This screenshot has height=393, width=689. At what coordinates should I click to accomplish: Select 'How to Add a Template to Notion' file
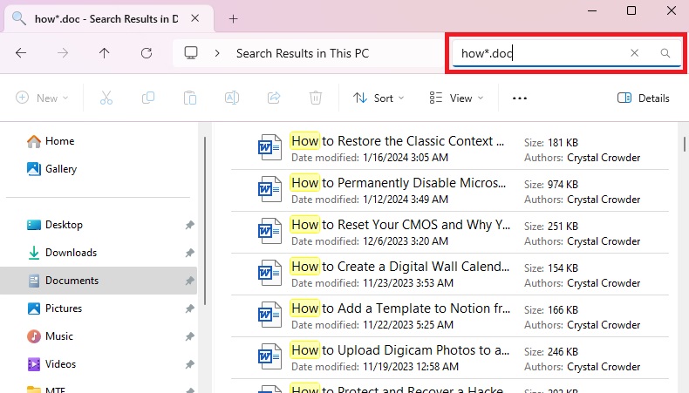tap(450, 316)
